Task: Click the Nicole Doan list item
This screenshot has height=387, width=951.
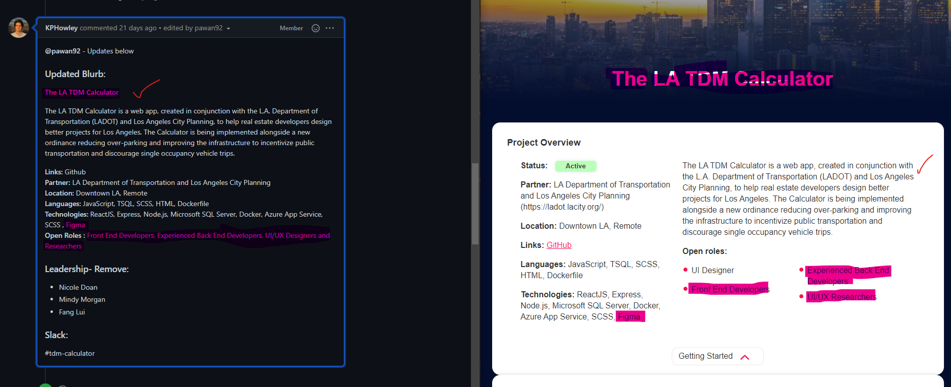Action: coord(78,287)
